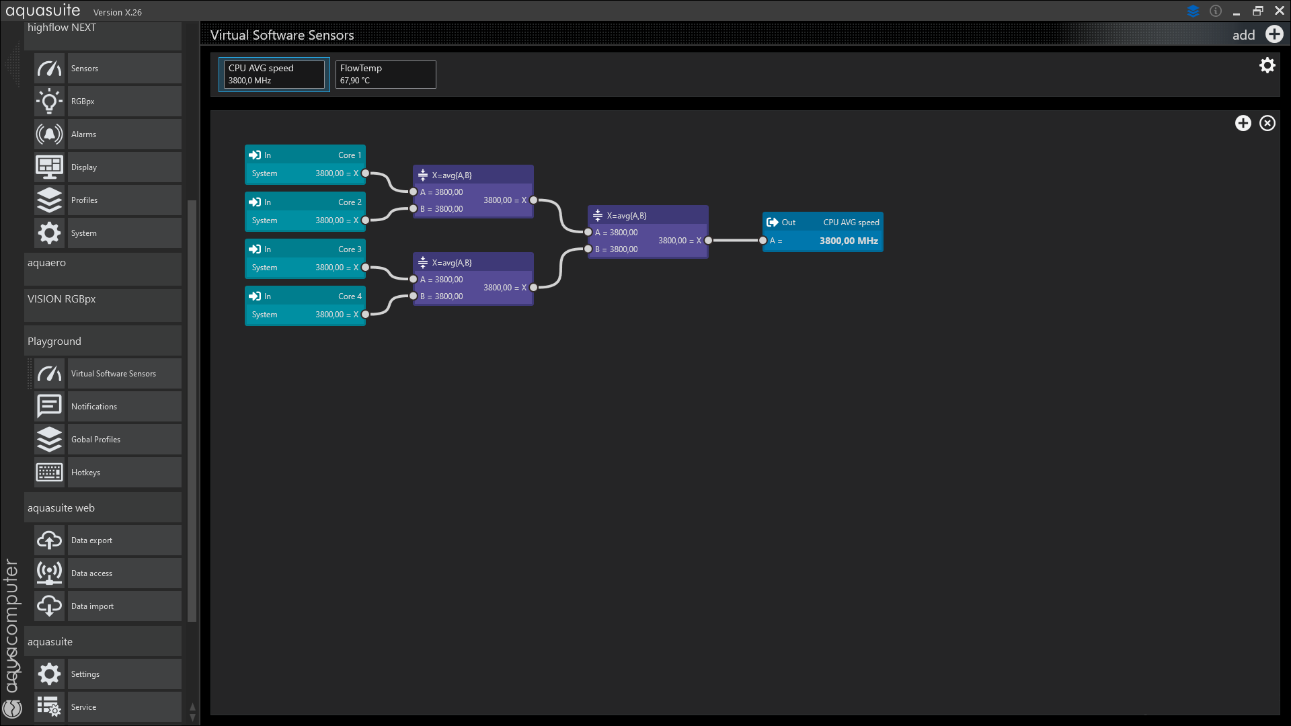Click the Core 1 input arrow icon

(255, 155)
